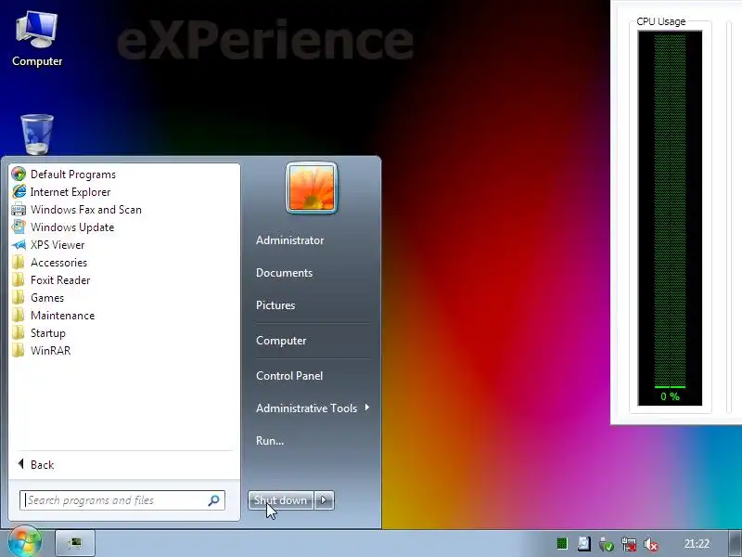The image size is (742, 557).
Task: Click the network disconnected tray icon
Action: coord(629,544)
